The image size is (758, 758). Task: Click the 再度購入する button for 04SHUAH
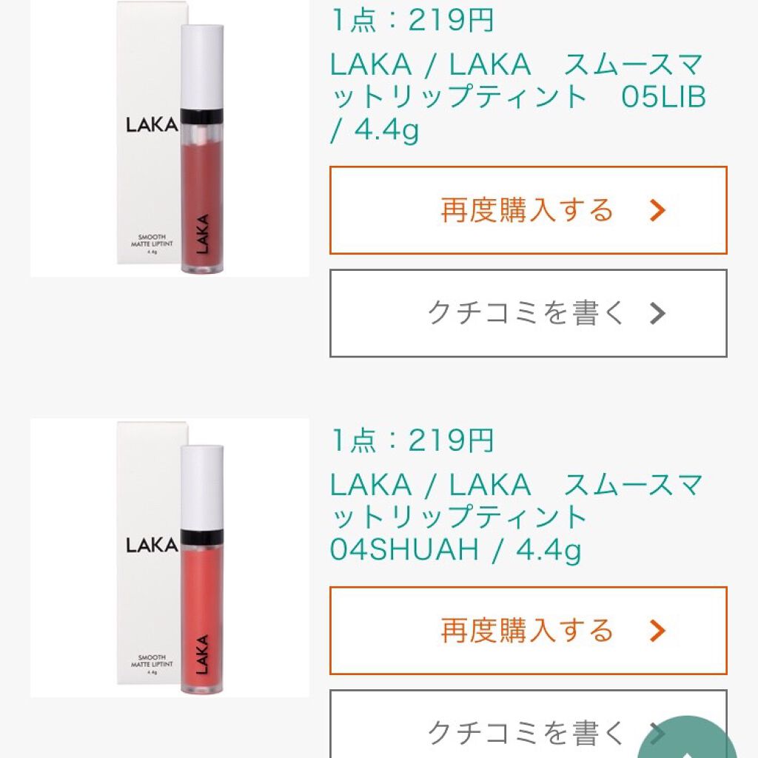pyautogui.click(x=528, y=631)
